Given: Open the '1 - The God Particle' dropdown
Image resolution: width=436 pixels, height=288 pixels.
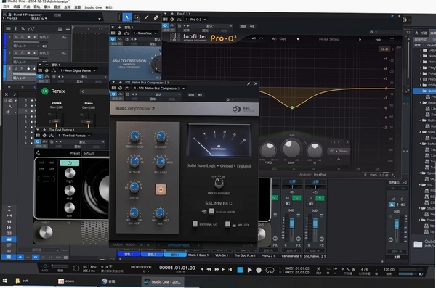Looking at the screenshot, I should (x=74, y=136).
